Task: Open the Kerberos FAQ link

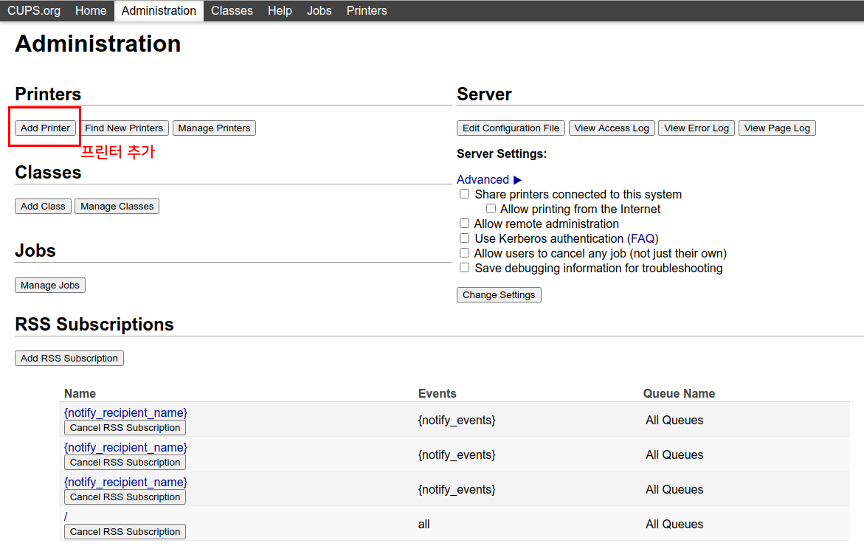Action: (x=643, y=239)
